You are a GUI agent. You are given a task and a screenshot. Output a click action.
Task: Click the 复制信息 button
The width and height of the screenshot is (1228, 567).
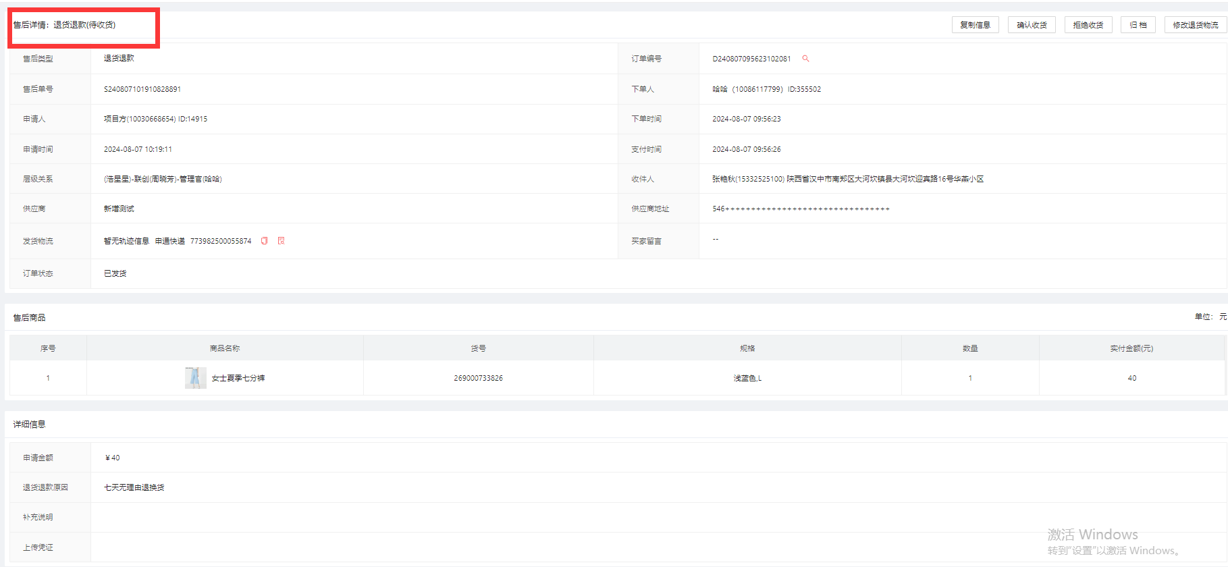[x=975, y=25]
